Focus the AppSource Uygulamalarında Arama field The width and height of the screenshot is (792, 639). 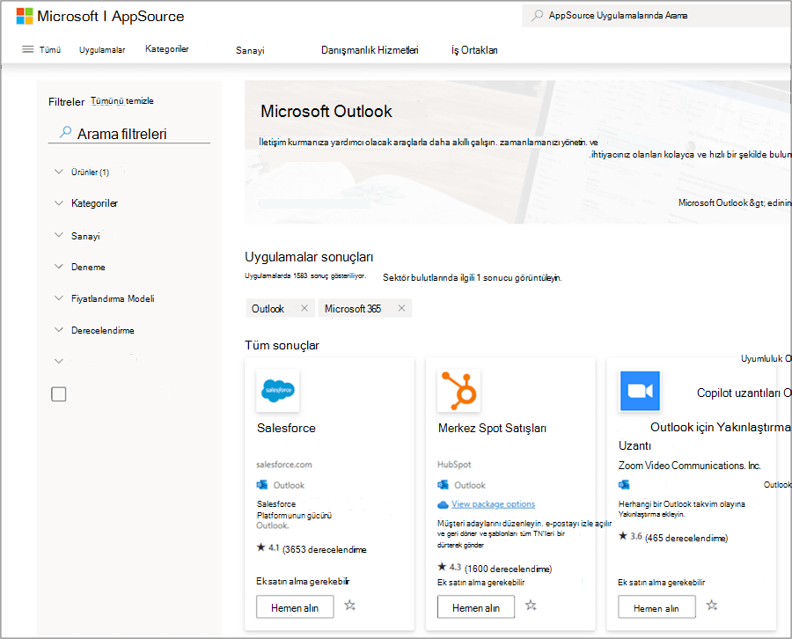657,16
